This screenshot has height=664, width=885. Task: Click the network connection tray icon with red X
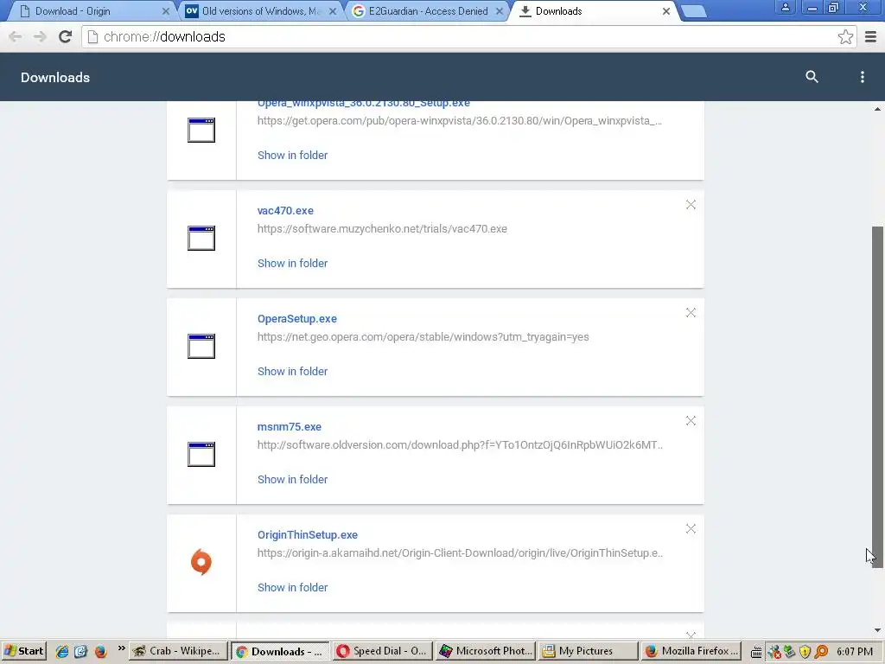774,652
